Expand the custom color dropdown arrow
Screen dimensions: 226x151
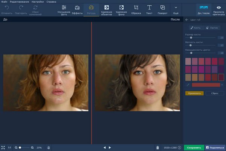point(222,85)
